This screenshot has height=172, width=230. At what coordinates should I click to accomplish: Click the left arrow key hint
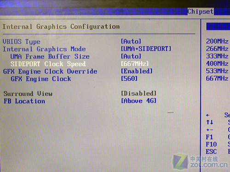[208, 115]
